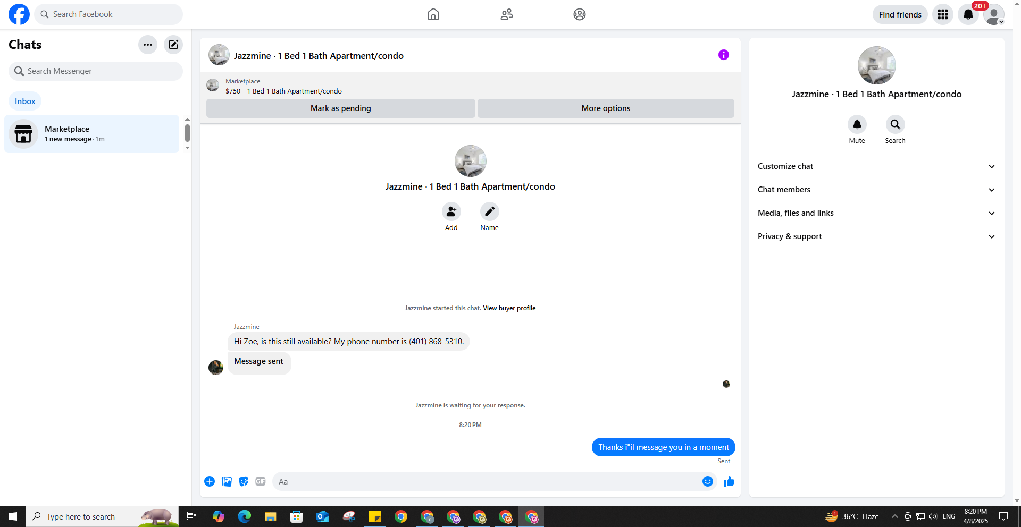
Task: Click More options button
Action: click(x=606, y=108)
